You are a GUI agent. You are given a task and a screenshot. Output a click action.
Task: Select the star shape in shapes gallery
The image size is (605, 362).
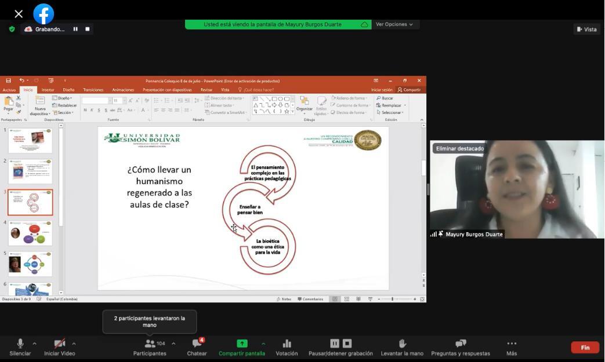coord(287,112)
